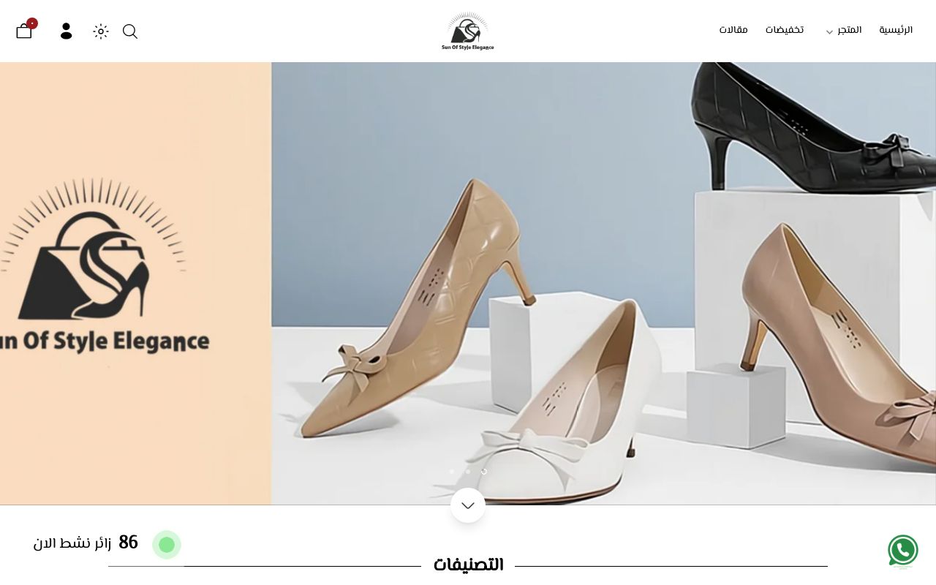
Task: Click the التصنيفات categories heading
Action: click(x=468, y=565)
